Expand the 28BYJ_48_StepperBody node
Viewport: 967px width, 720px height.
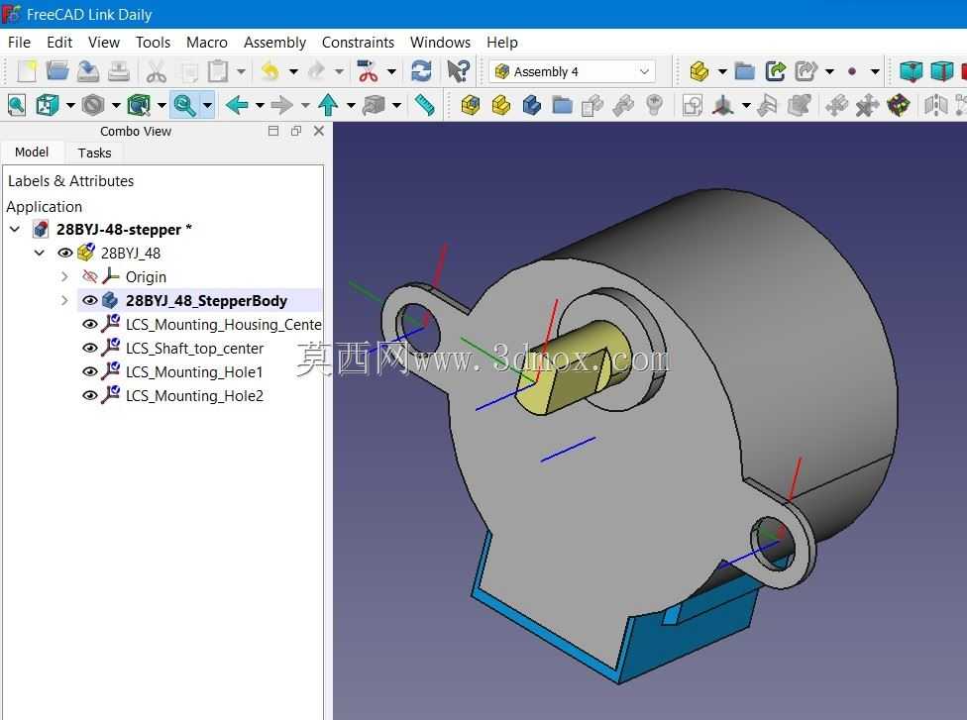pos(64,300)
